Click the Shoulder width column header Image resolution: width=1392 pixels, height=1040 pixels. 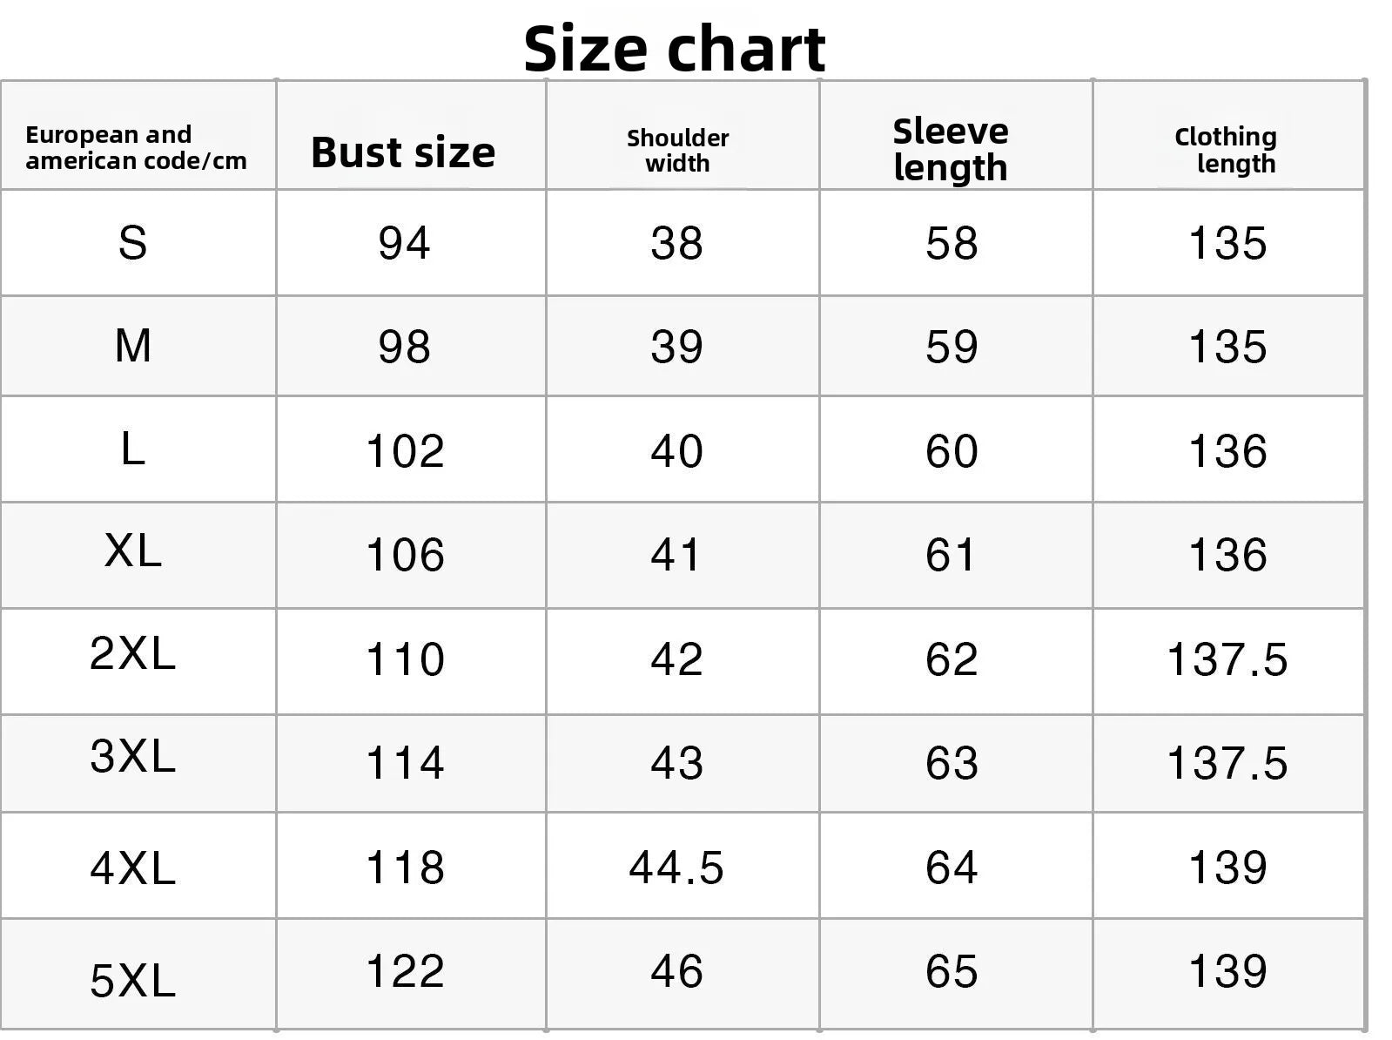[677, 151]
